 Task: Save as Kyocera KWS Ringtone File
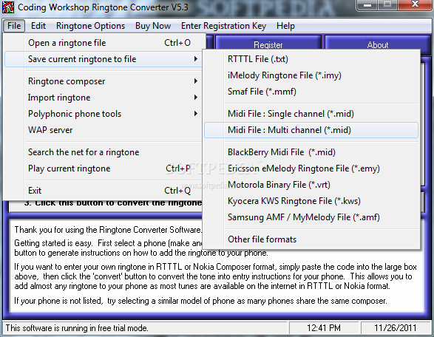[311, 201]
